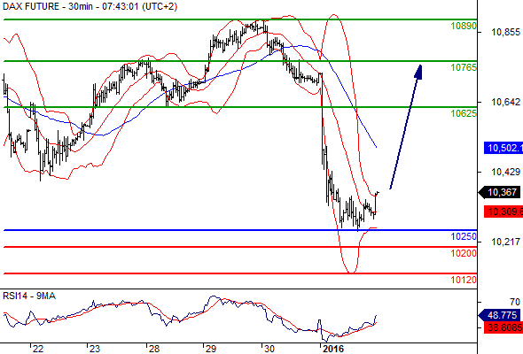The height and width of the screenshot is (354, 523).
Task: Click the RSI value tag 48.775
Action: click(499, 315)
